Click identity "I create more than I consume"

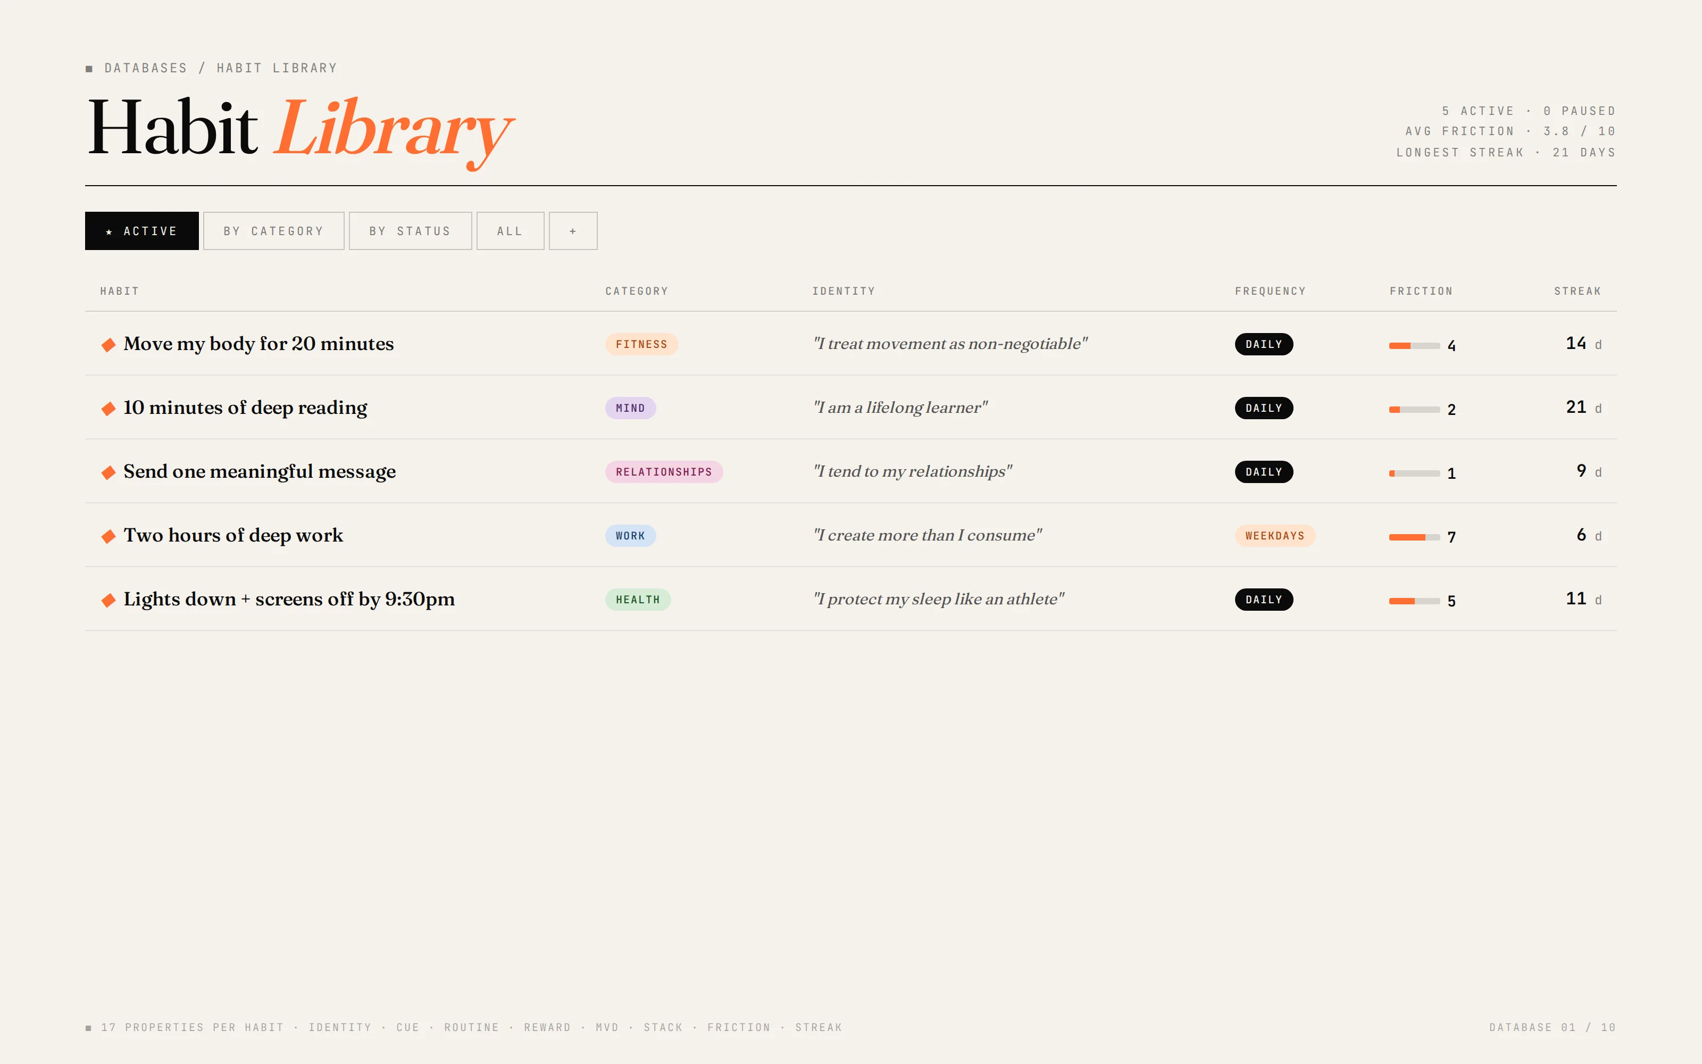pos(927,536)
